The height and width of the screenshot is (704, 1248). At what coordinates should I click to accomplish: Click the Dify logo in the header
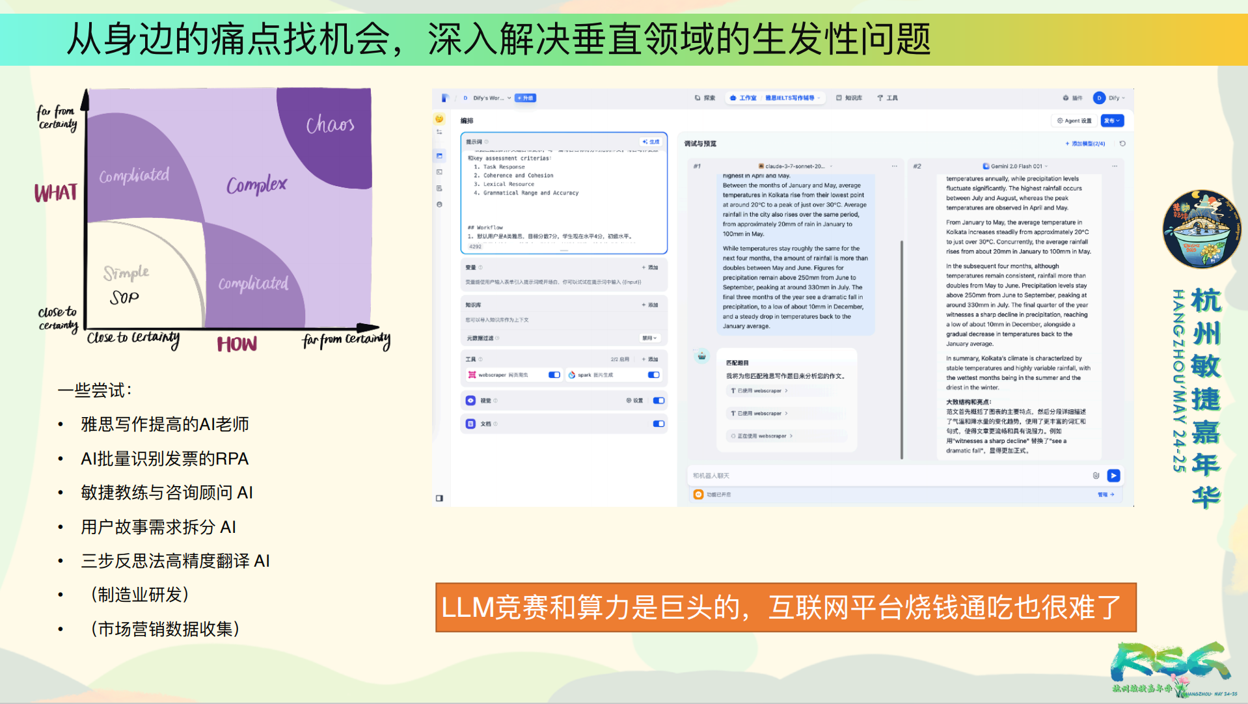(x=445, y=98)
